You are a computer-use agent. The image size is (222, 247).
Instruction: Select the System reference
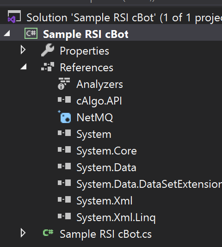[x=94, y=135]
